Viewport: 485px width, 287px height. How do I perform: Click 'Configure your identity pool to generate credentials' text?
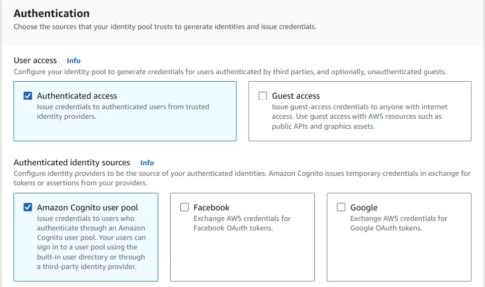click(x=230, y=72)
